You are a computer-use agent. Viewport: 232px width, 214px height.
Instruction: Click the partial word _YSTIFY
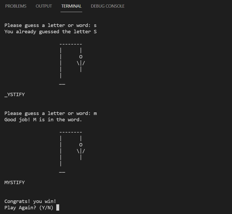(x=15, y=95)
